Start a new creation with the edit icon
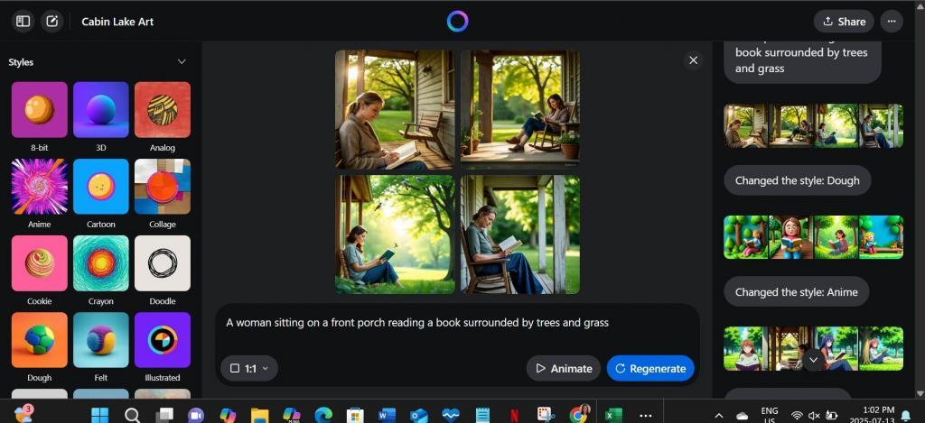This screenshot has width=925, height=423. (x=52, y=21)
